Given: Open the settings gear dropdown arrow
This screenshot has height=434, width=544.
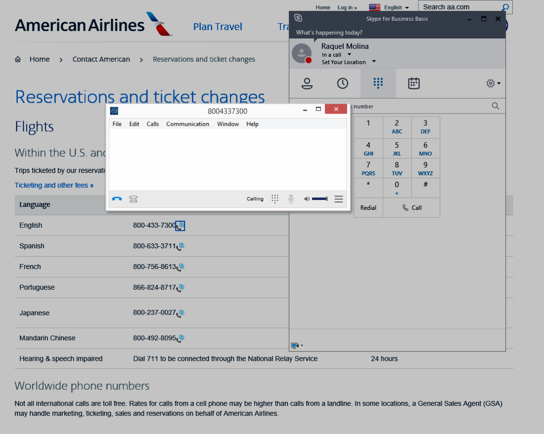Looking at the screenshot, I should click(x=499, y=83).
